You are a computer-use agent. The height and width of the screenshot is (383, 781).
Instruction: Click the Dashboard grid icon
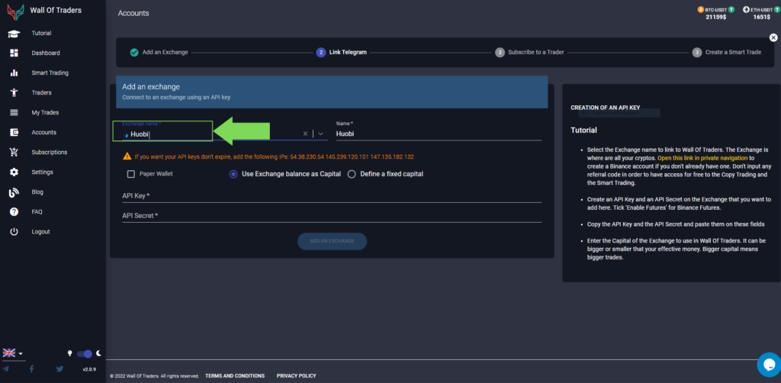point(14,53)
